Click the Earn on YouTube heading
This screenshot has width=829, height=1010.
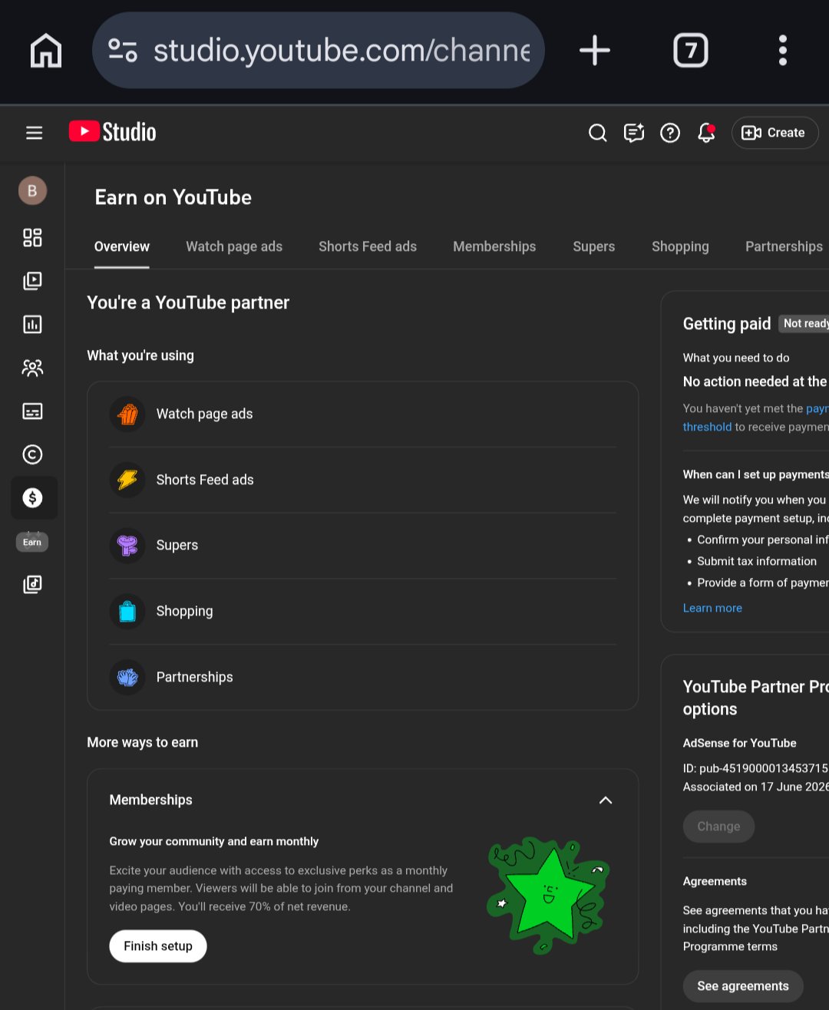[x=173, y=197]
